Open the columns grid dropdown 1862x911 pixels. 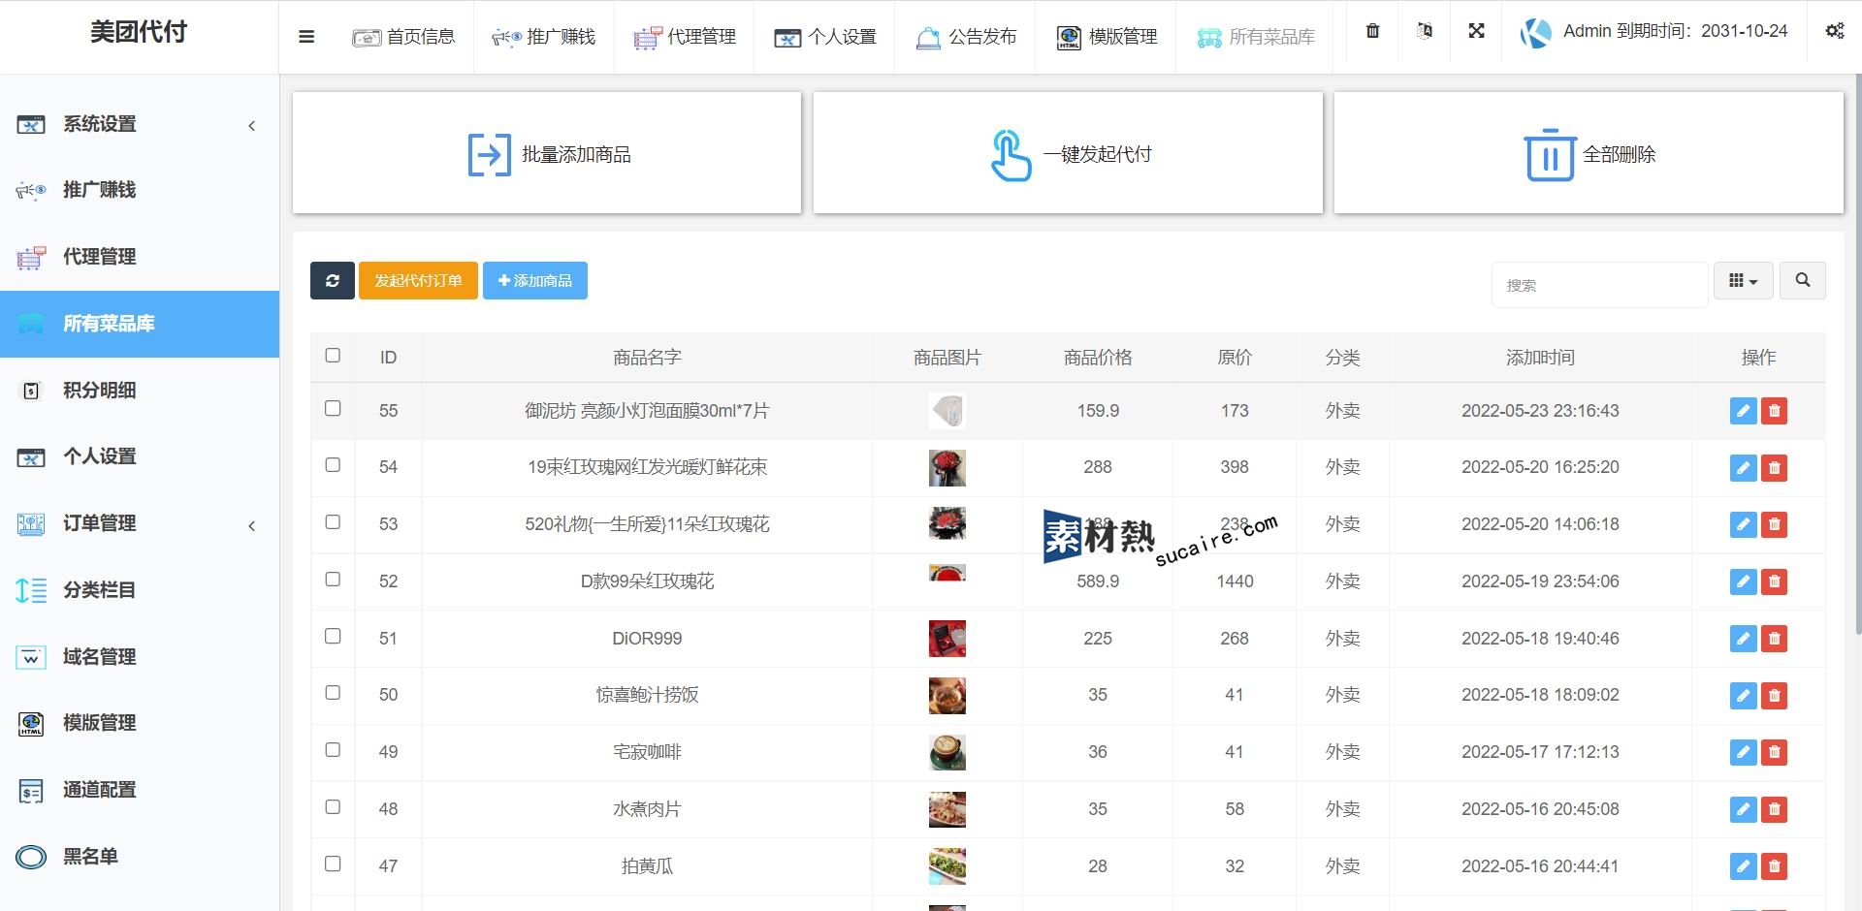(x=1743, y=280)
